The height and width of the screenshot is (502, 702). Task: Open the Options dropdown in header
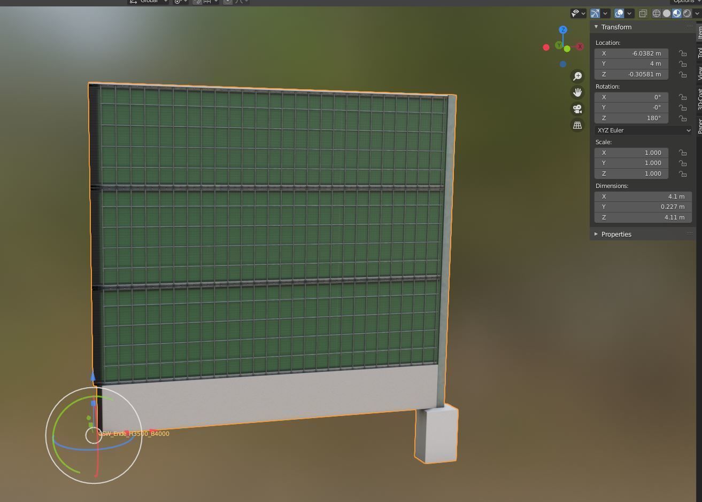click(x=686, y=1)
